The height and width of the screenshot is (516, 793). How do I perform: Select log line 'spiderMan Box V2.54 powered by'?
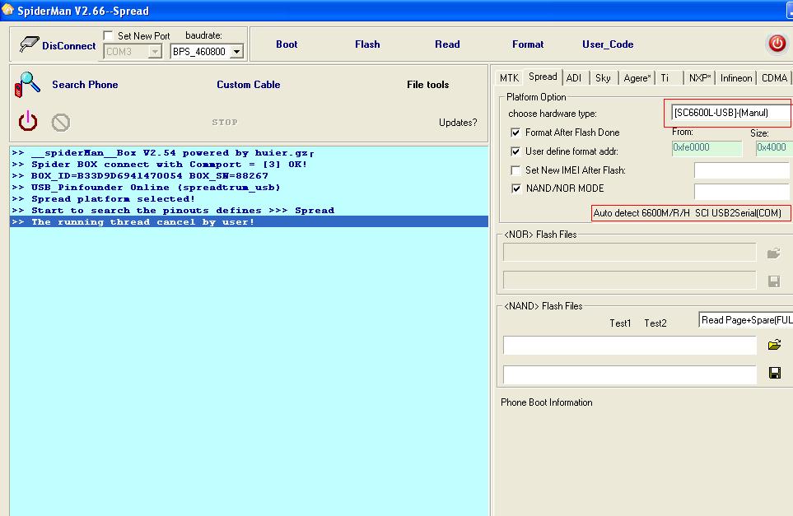click(x=249, y=152)
